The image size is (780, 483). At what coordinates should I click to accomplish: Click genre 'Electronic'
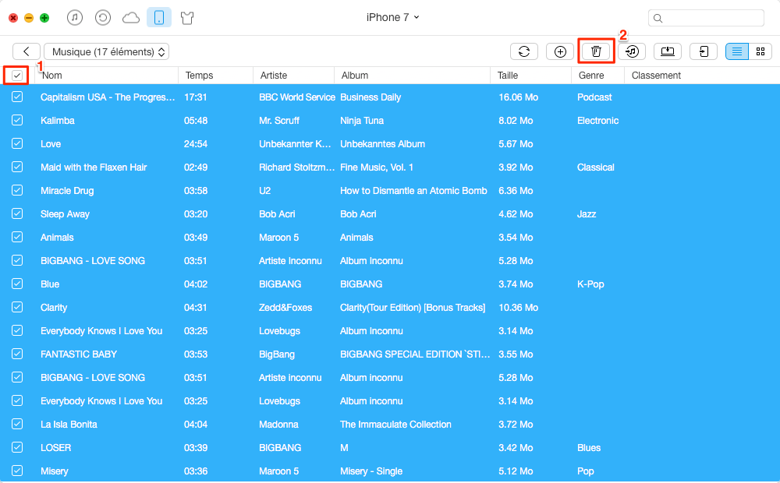pos(598,121)
